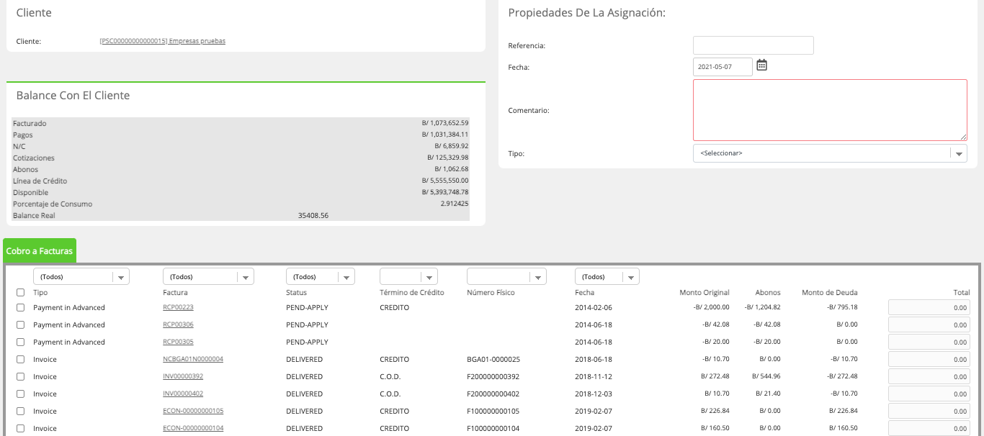Tick the checkbox for invoice RCP00223
The height and width of the screenshot is (436, 984).
coord(20,307)
